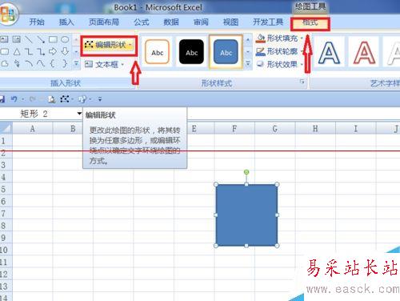Expand the shapes gallery More arrow
The image size is (400, 301).
pyautogui.click(x=76, y=64)
